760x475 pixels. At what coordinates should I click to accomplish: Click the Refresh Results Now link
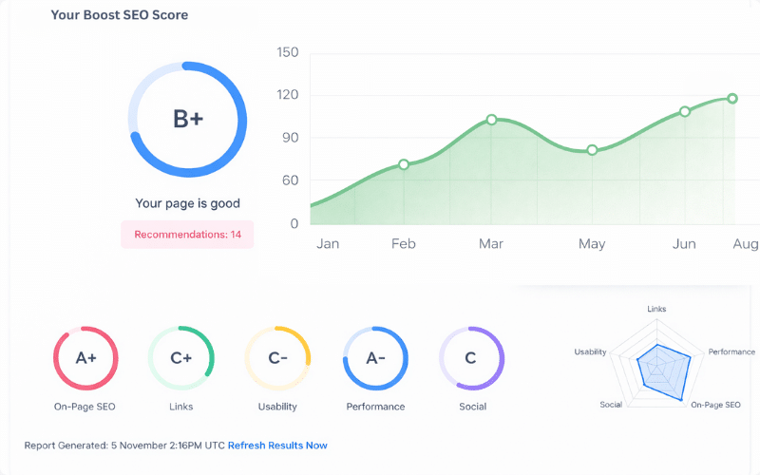[x=277, y=445]
